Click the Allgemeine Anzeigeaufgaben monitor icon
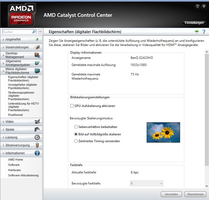Image resolution: width=209 pixels, height=200 pixels. coord(37,63)
